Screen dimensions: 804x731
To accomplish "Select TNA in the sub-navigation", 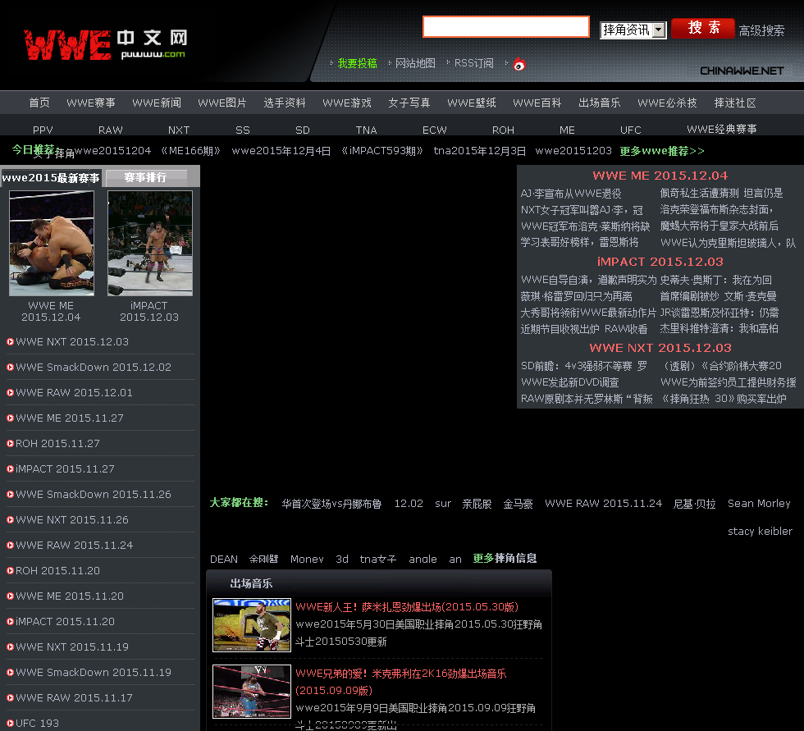I will pos(367,130).
